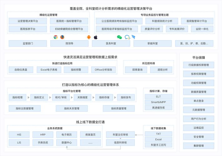Click the 医院报表平台 box
The image size is (222, 156).
click(28, 29)
